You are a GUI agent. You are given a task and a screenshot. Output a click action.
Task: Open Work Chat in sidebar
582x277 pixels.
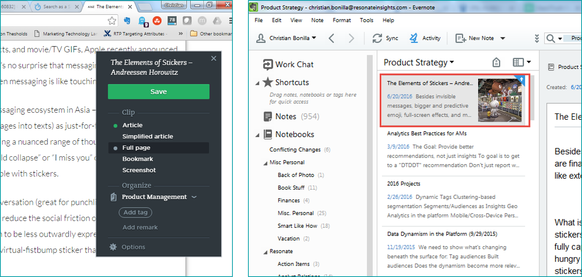pos(288,65)
